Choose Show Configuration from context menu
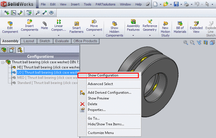The image size is (216, 138). pos(109,75)
